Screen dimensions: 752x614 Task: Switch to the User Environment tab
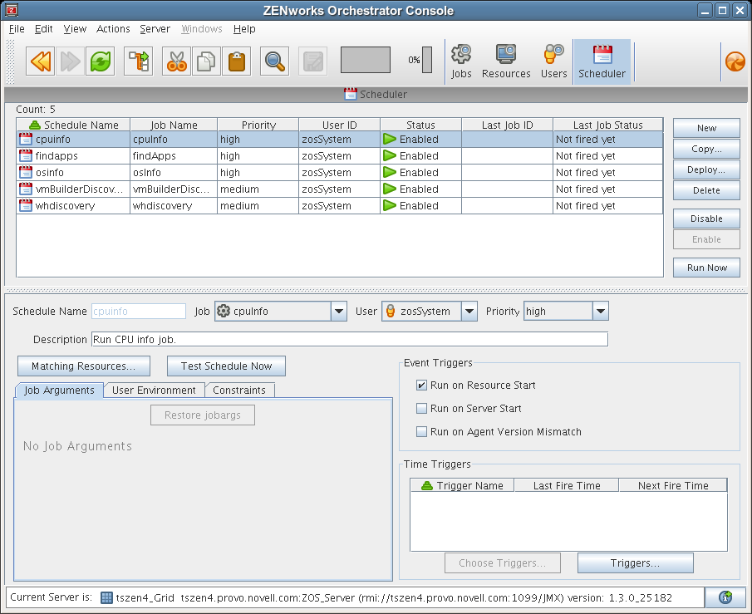(x=154, y=391)
